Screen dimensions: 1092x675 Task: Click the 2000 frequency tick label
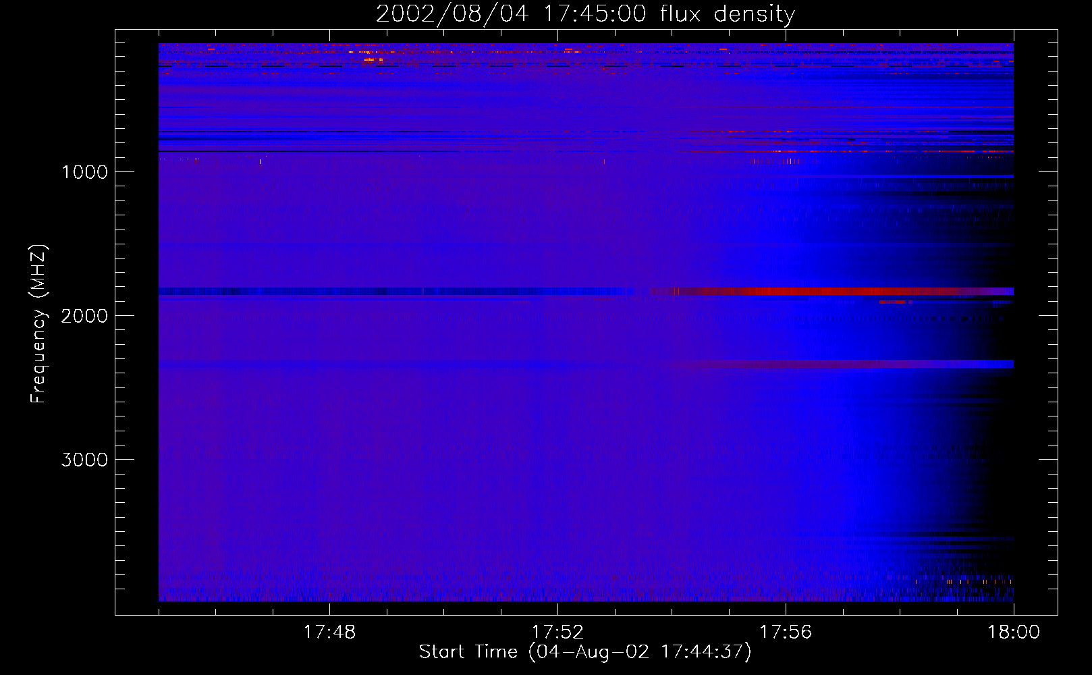click(84, 316)
